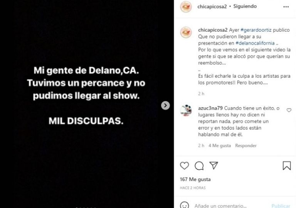This screenshot has width=296, height=208.
Task: Open comments via speech bubble icon
Action: [199, 166]
